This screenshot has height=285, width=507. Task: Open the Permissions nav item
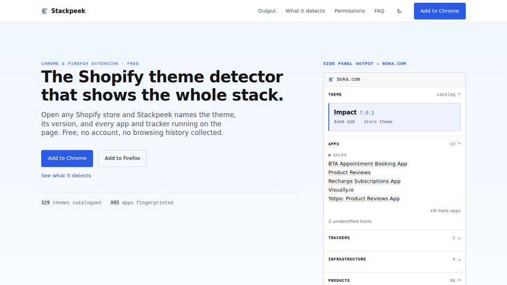click(350, 11)
